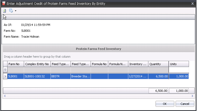Click the green refresh icon in toolbar
This screenshot has height=111, width=197.
click(x=5, y=11)
